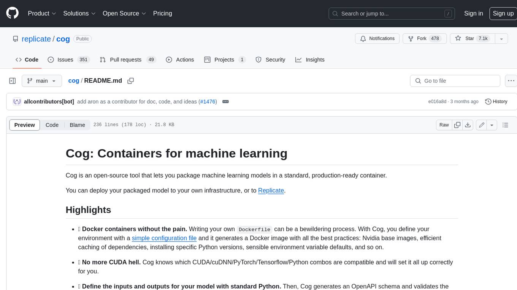
Task: Copy the README.md file path
Action: click(x=131, y=81)
